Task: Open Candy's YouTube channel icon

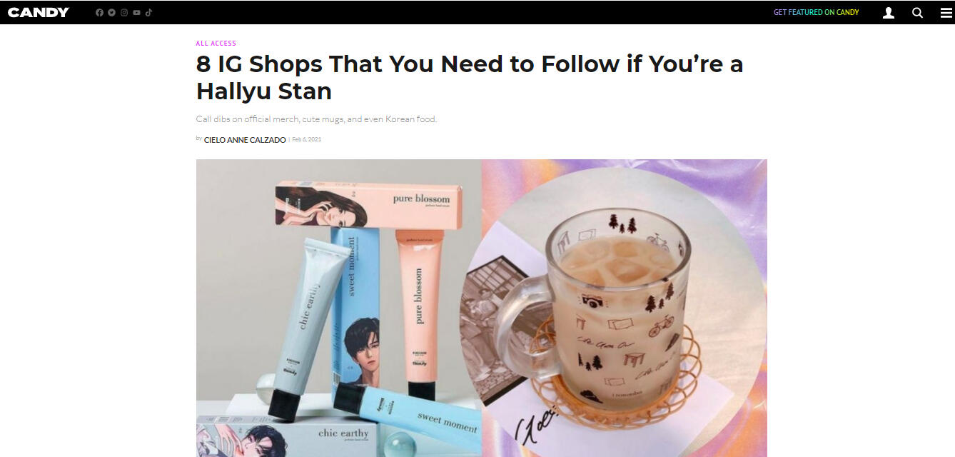Action: [x=136, y=13]
